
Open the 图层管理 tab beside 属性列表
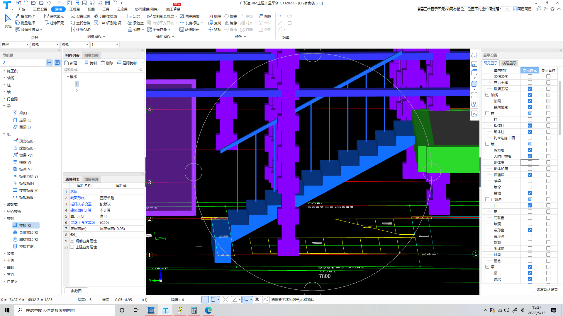pyautogui.click(x=91, y=179)
